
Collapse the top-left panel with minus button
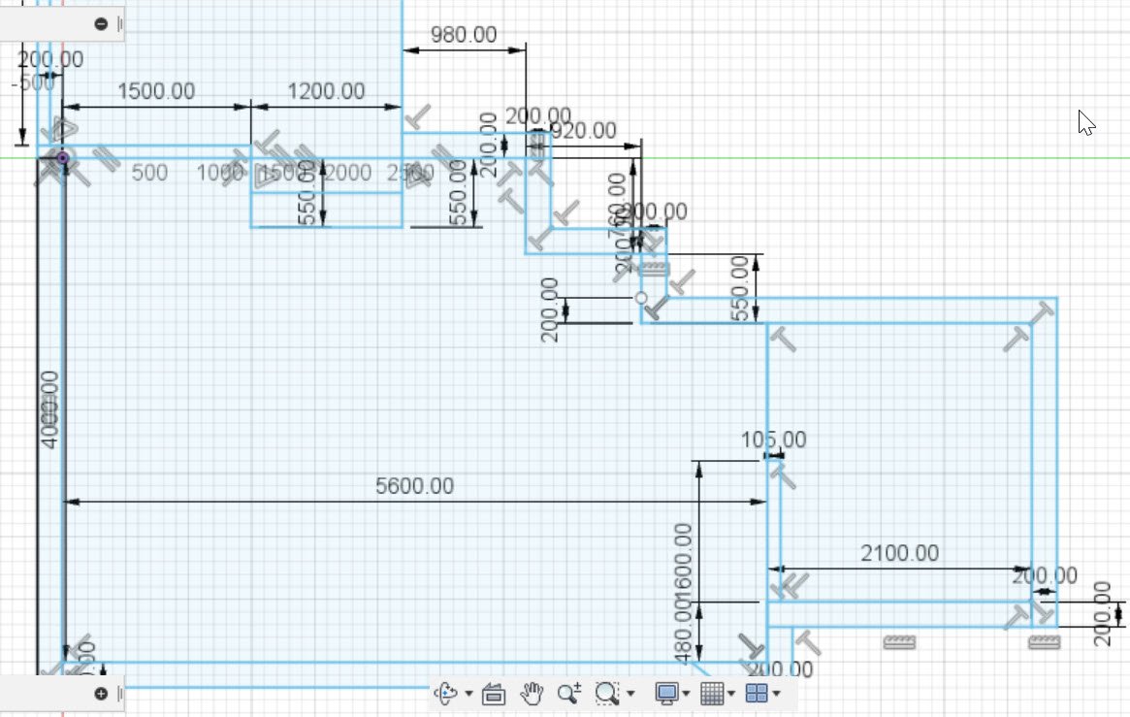coord(101,24)
